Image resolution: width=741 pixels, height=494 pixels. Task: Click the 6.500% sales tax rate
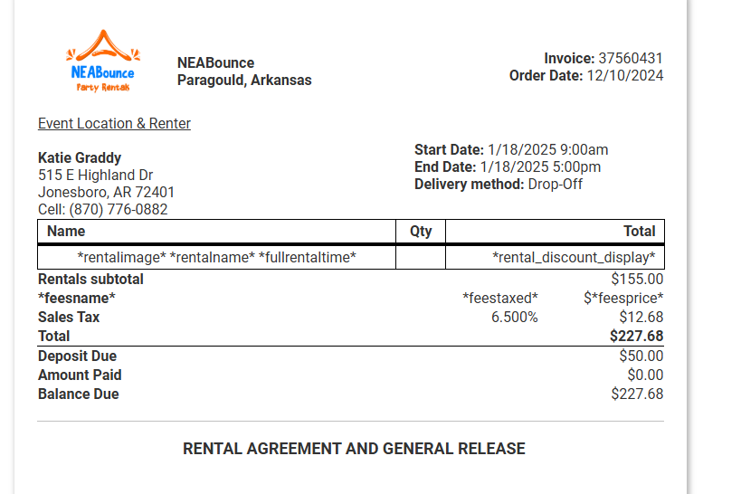[x=515, y=318]
